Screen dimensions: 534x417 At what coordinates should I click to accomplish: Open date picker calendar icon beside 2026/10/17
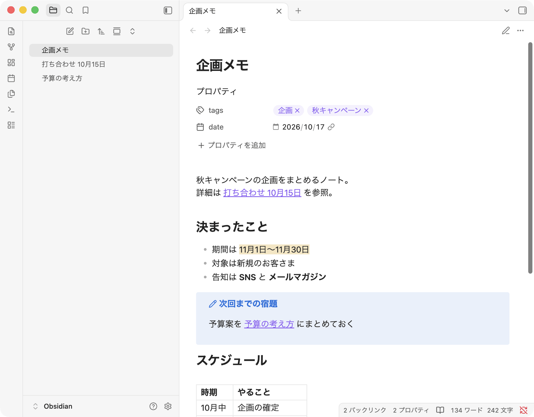276,127
